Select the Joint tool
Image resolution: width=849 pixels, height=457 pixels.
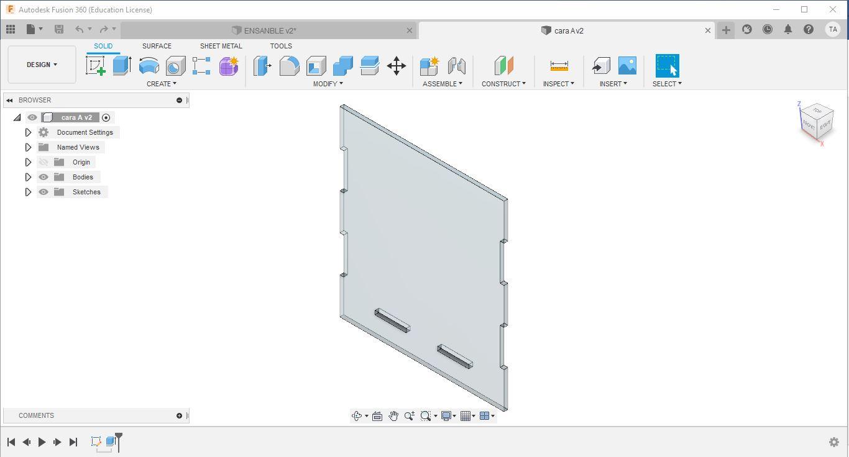click(x=456, y=66)
